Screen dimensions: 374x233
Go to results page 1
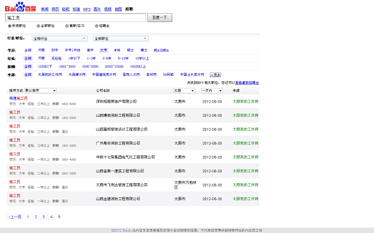pyautogui.click(x=28, y=217)
